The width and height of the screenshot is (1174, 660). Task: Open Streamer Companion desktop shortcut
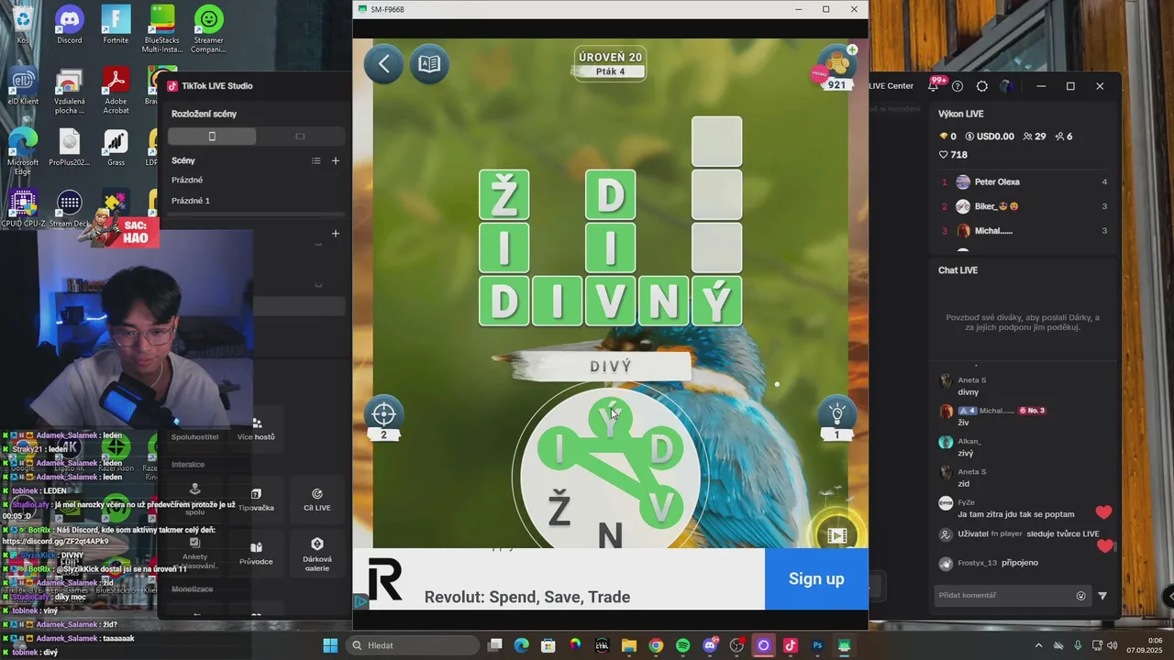[208, 29]
